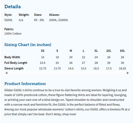This screenshot has height=123, width=133.
Task: Click the 2XL column header
Action: click(x=109, y=51)
